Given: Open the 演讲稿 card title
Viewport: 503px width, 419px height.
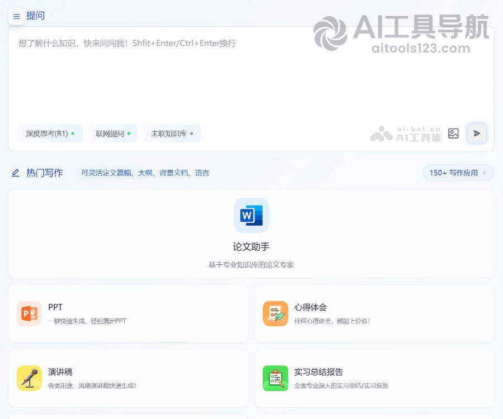Looking at the screenshot, I should coord(60,372).
